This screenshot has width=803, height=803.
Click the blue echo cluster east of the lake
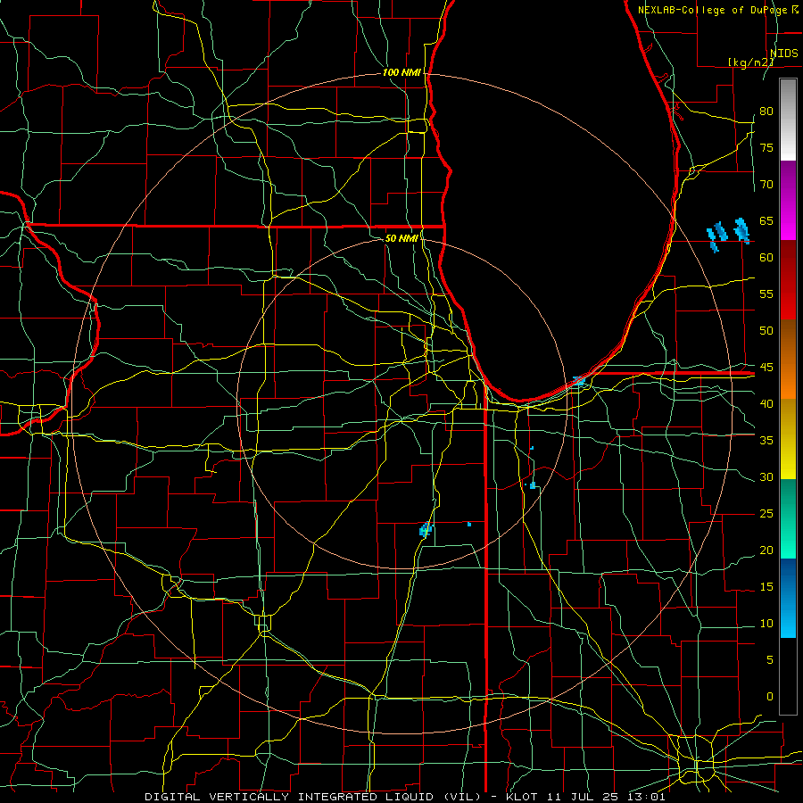tap(728, 235)
